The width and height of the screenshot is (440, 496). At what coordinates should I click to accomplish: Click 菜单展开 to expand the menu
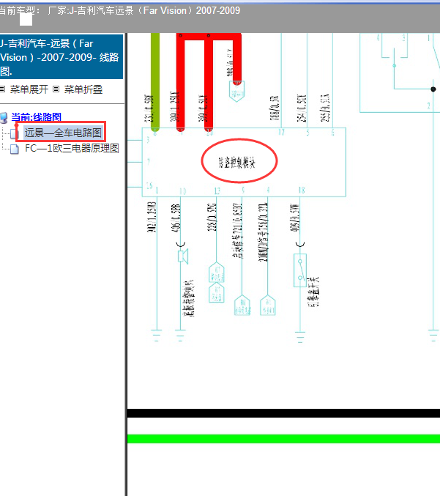click(29, 89)
